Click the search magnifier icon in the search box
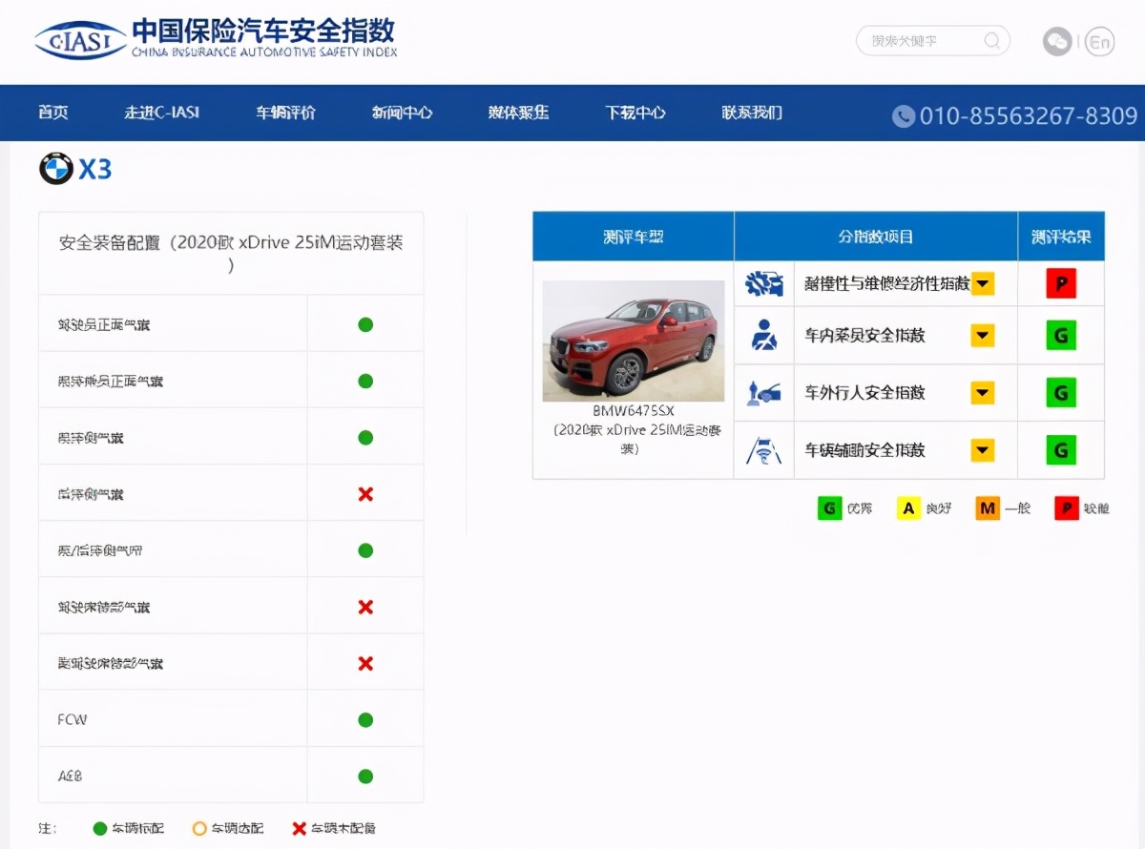 tap(992, 41)
